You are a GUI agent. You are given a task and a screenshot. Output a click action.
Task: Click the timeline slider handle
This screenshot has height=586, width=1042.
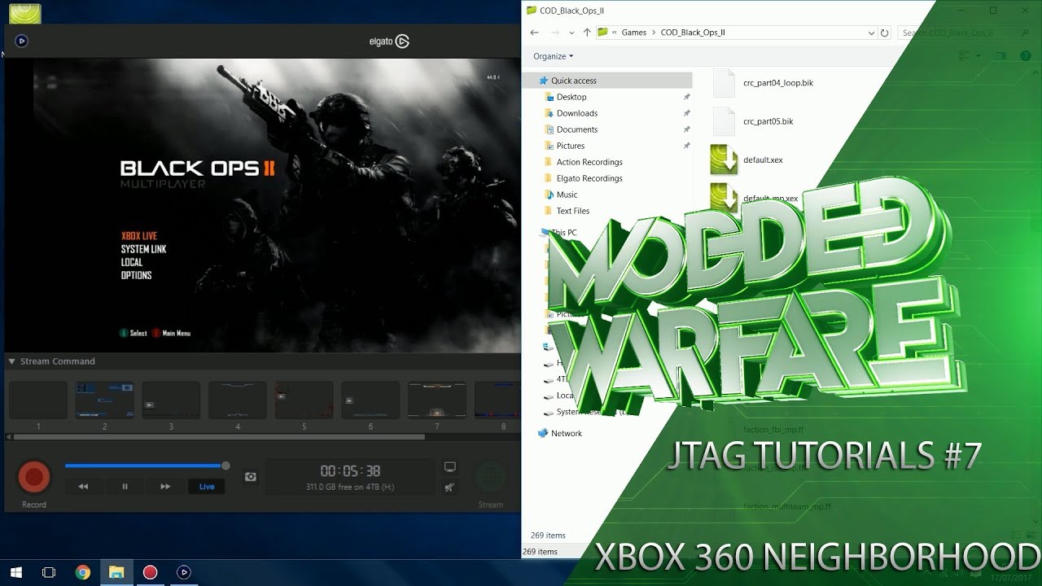coord(225,466)
